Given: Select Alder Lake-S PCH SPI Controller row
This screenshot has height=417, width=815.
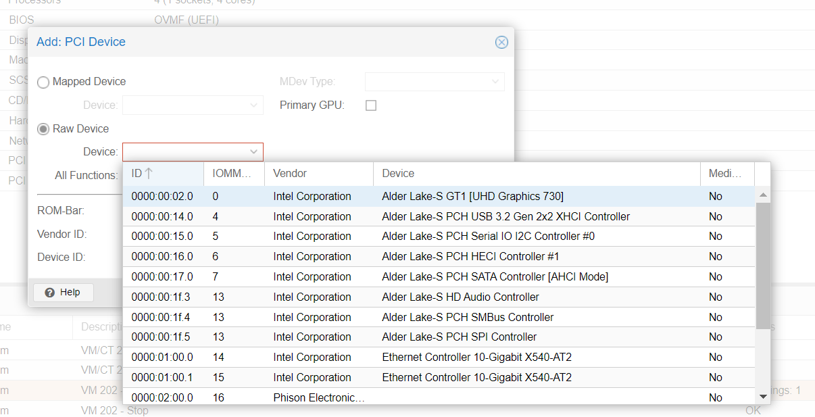Looking at the screenshot, I should coord(439,337).
